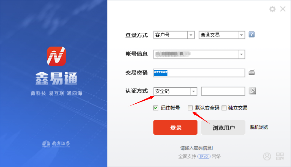Open the soft keyboard beside the password field
Screen dimensions: 291x167
(252, 72)
